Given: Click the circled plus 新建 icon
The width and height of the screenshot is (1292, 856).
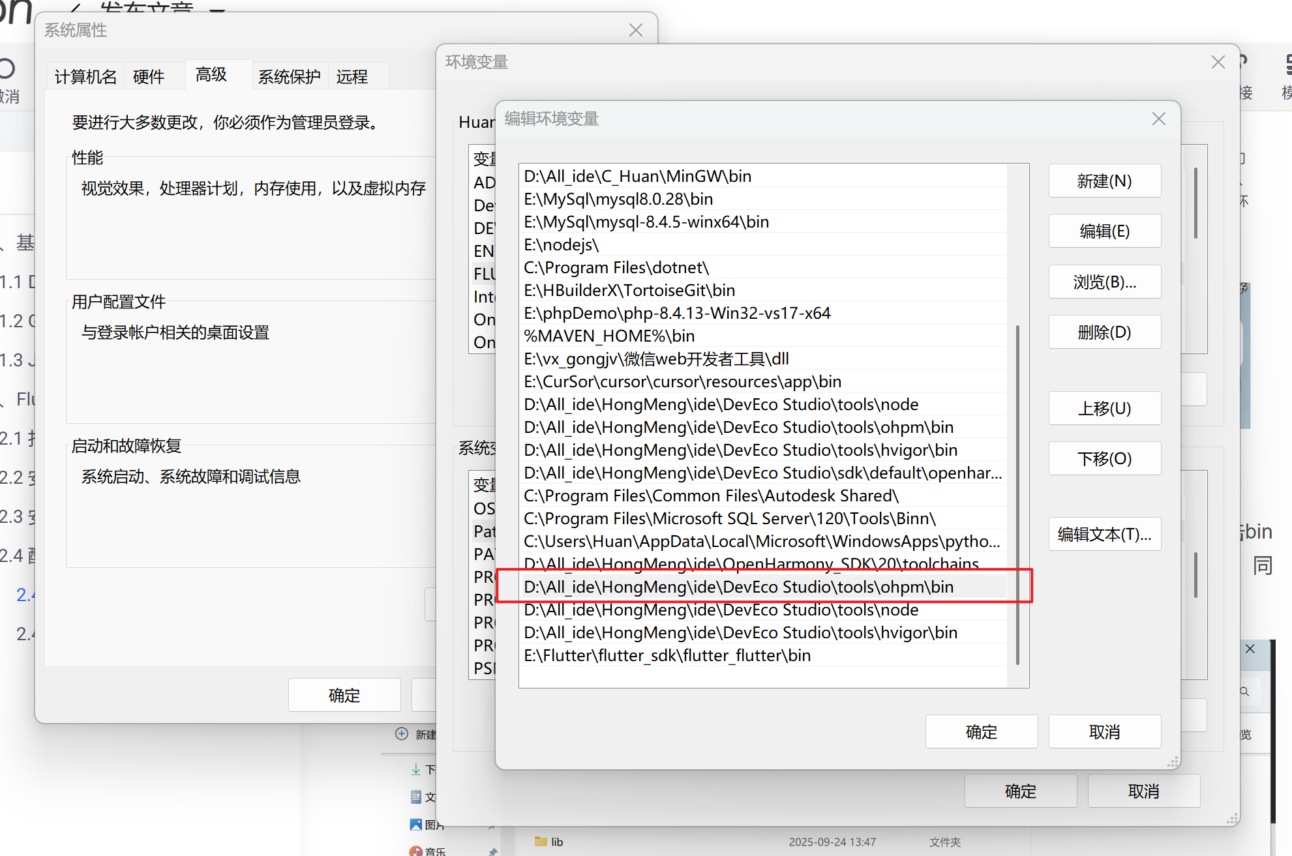Looking at the screenshot, I should point(402,734).
